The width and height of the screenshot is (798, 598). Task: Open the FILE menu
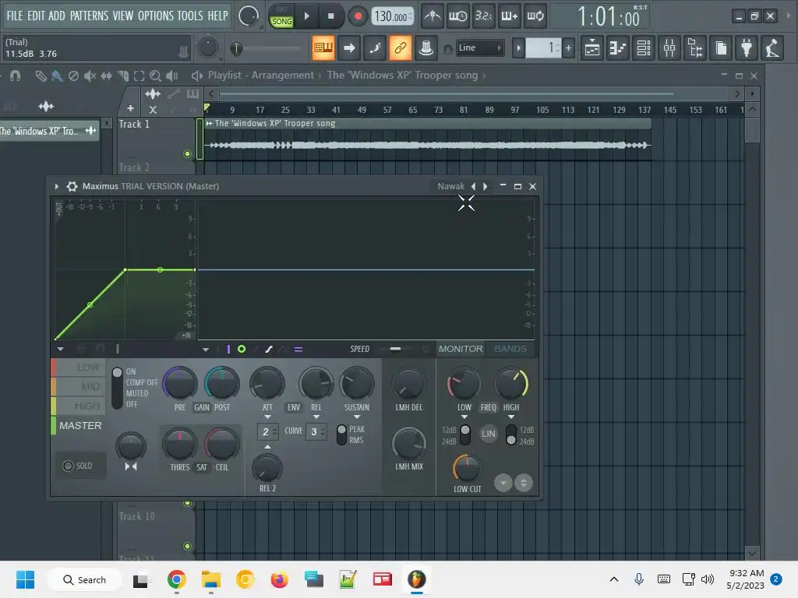14,16
